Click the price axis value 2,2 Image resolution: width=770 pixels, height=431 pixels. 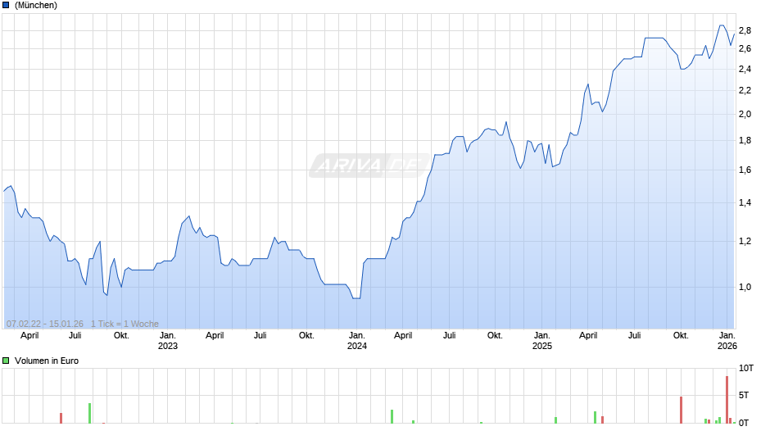tap(745, 90)
